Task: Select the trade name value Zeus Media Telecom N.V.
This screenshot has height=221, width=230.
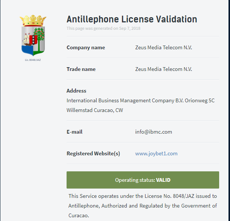Action: pos(163,69)
